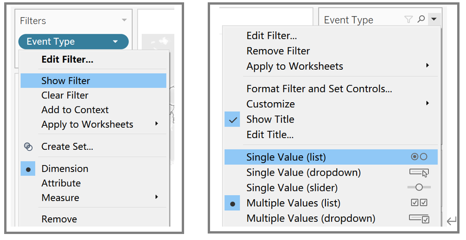Click the search magnifier icon on filter card

(421, 19)
